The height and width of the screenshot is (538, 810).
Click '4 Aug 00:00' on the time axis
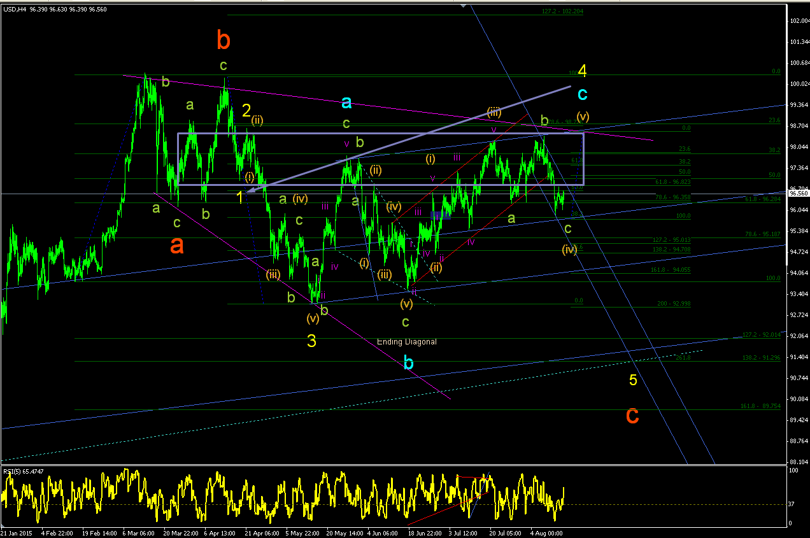(x=545, y=532)
